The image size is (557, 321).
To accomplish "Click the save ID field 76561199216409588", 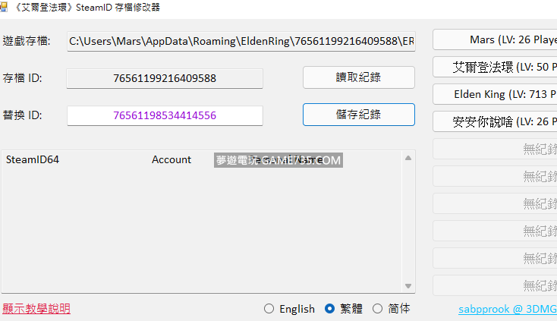I will click(x=165, y=78).
